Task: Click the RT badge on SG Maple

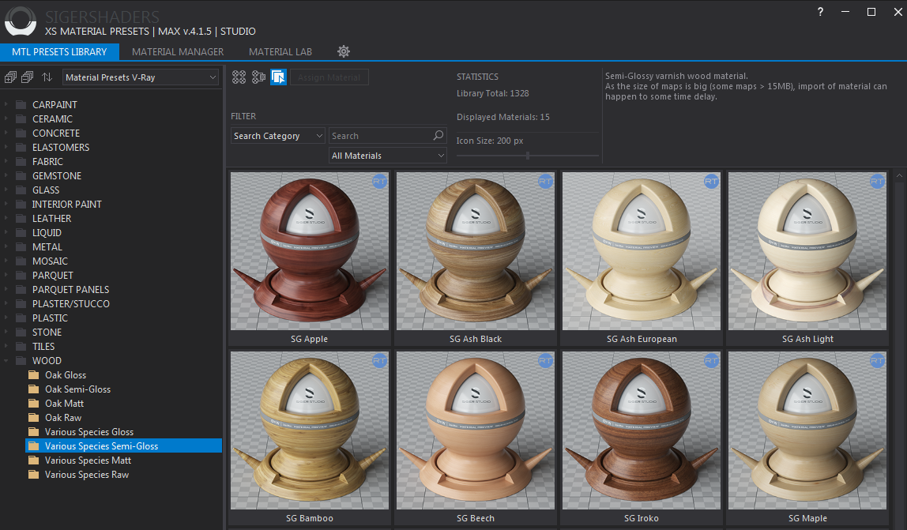Action: (878, 361)
